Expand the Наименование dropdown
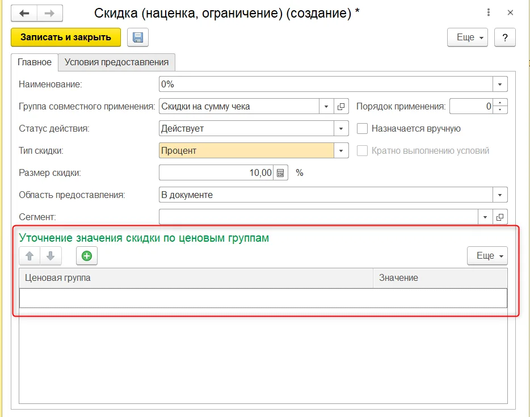 (x=500, y=84)
